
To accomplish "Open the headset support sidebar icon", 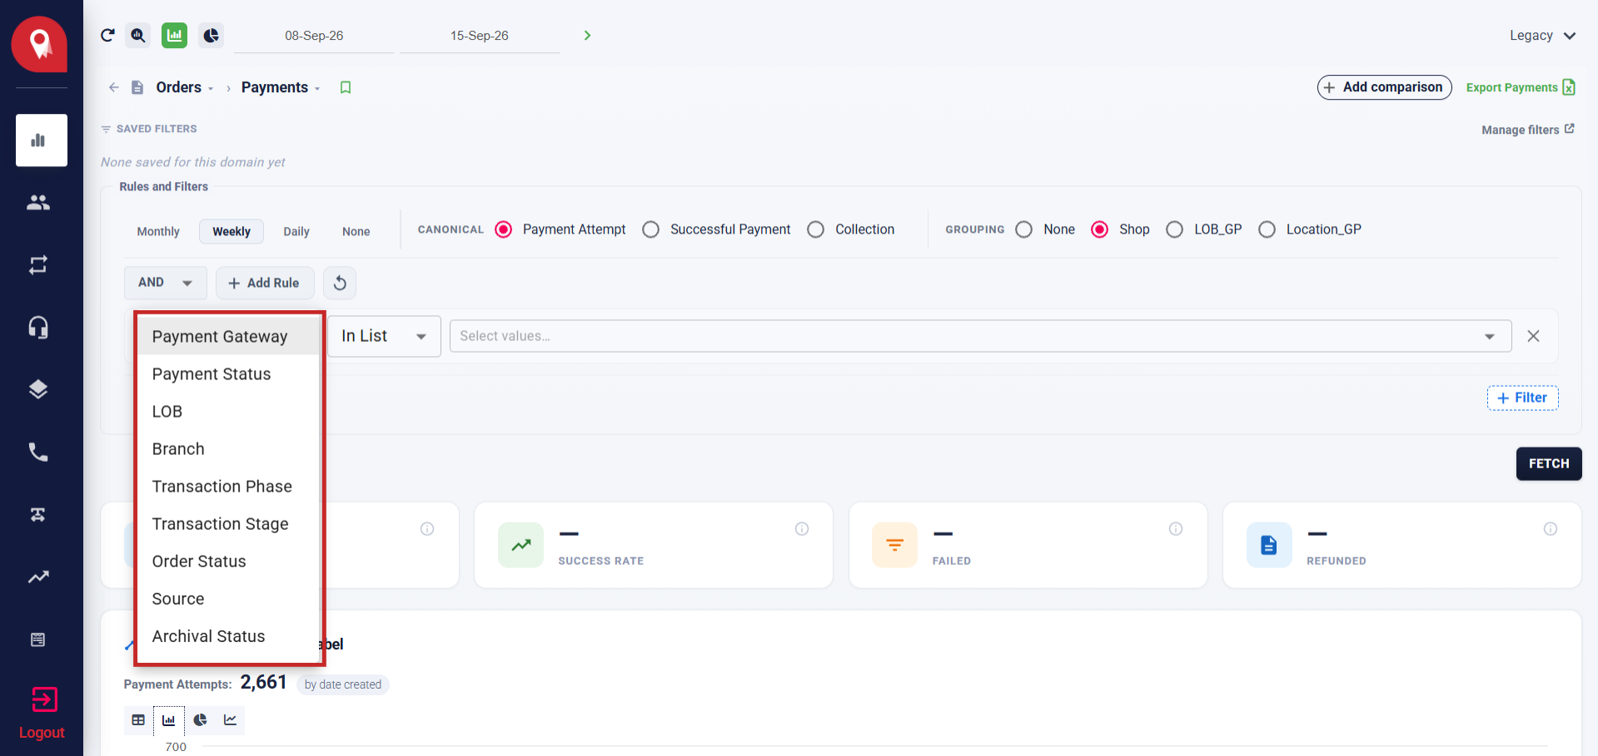I will tap(38, 327).
